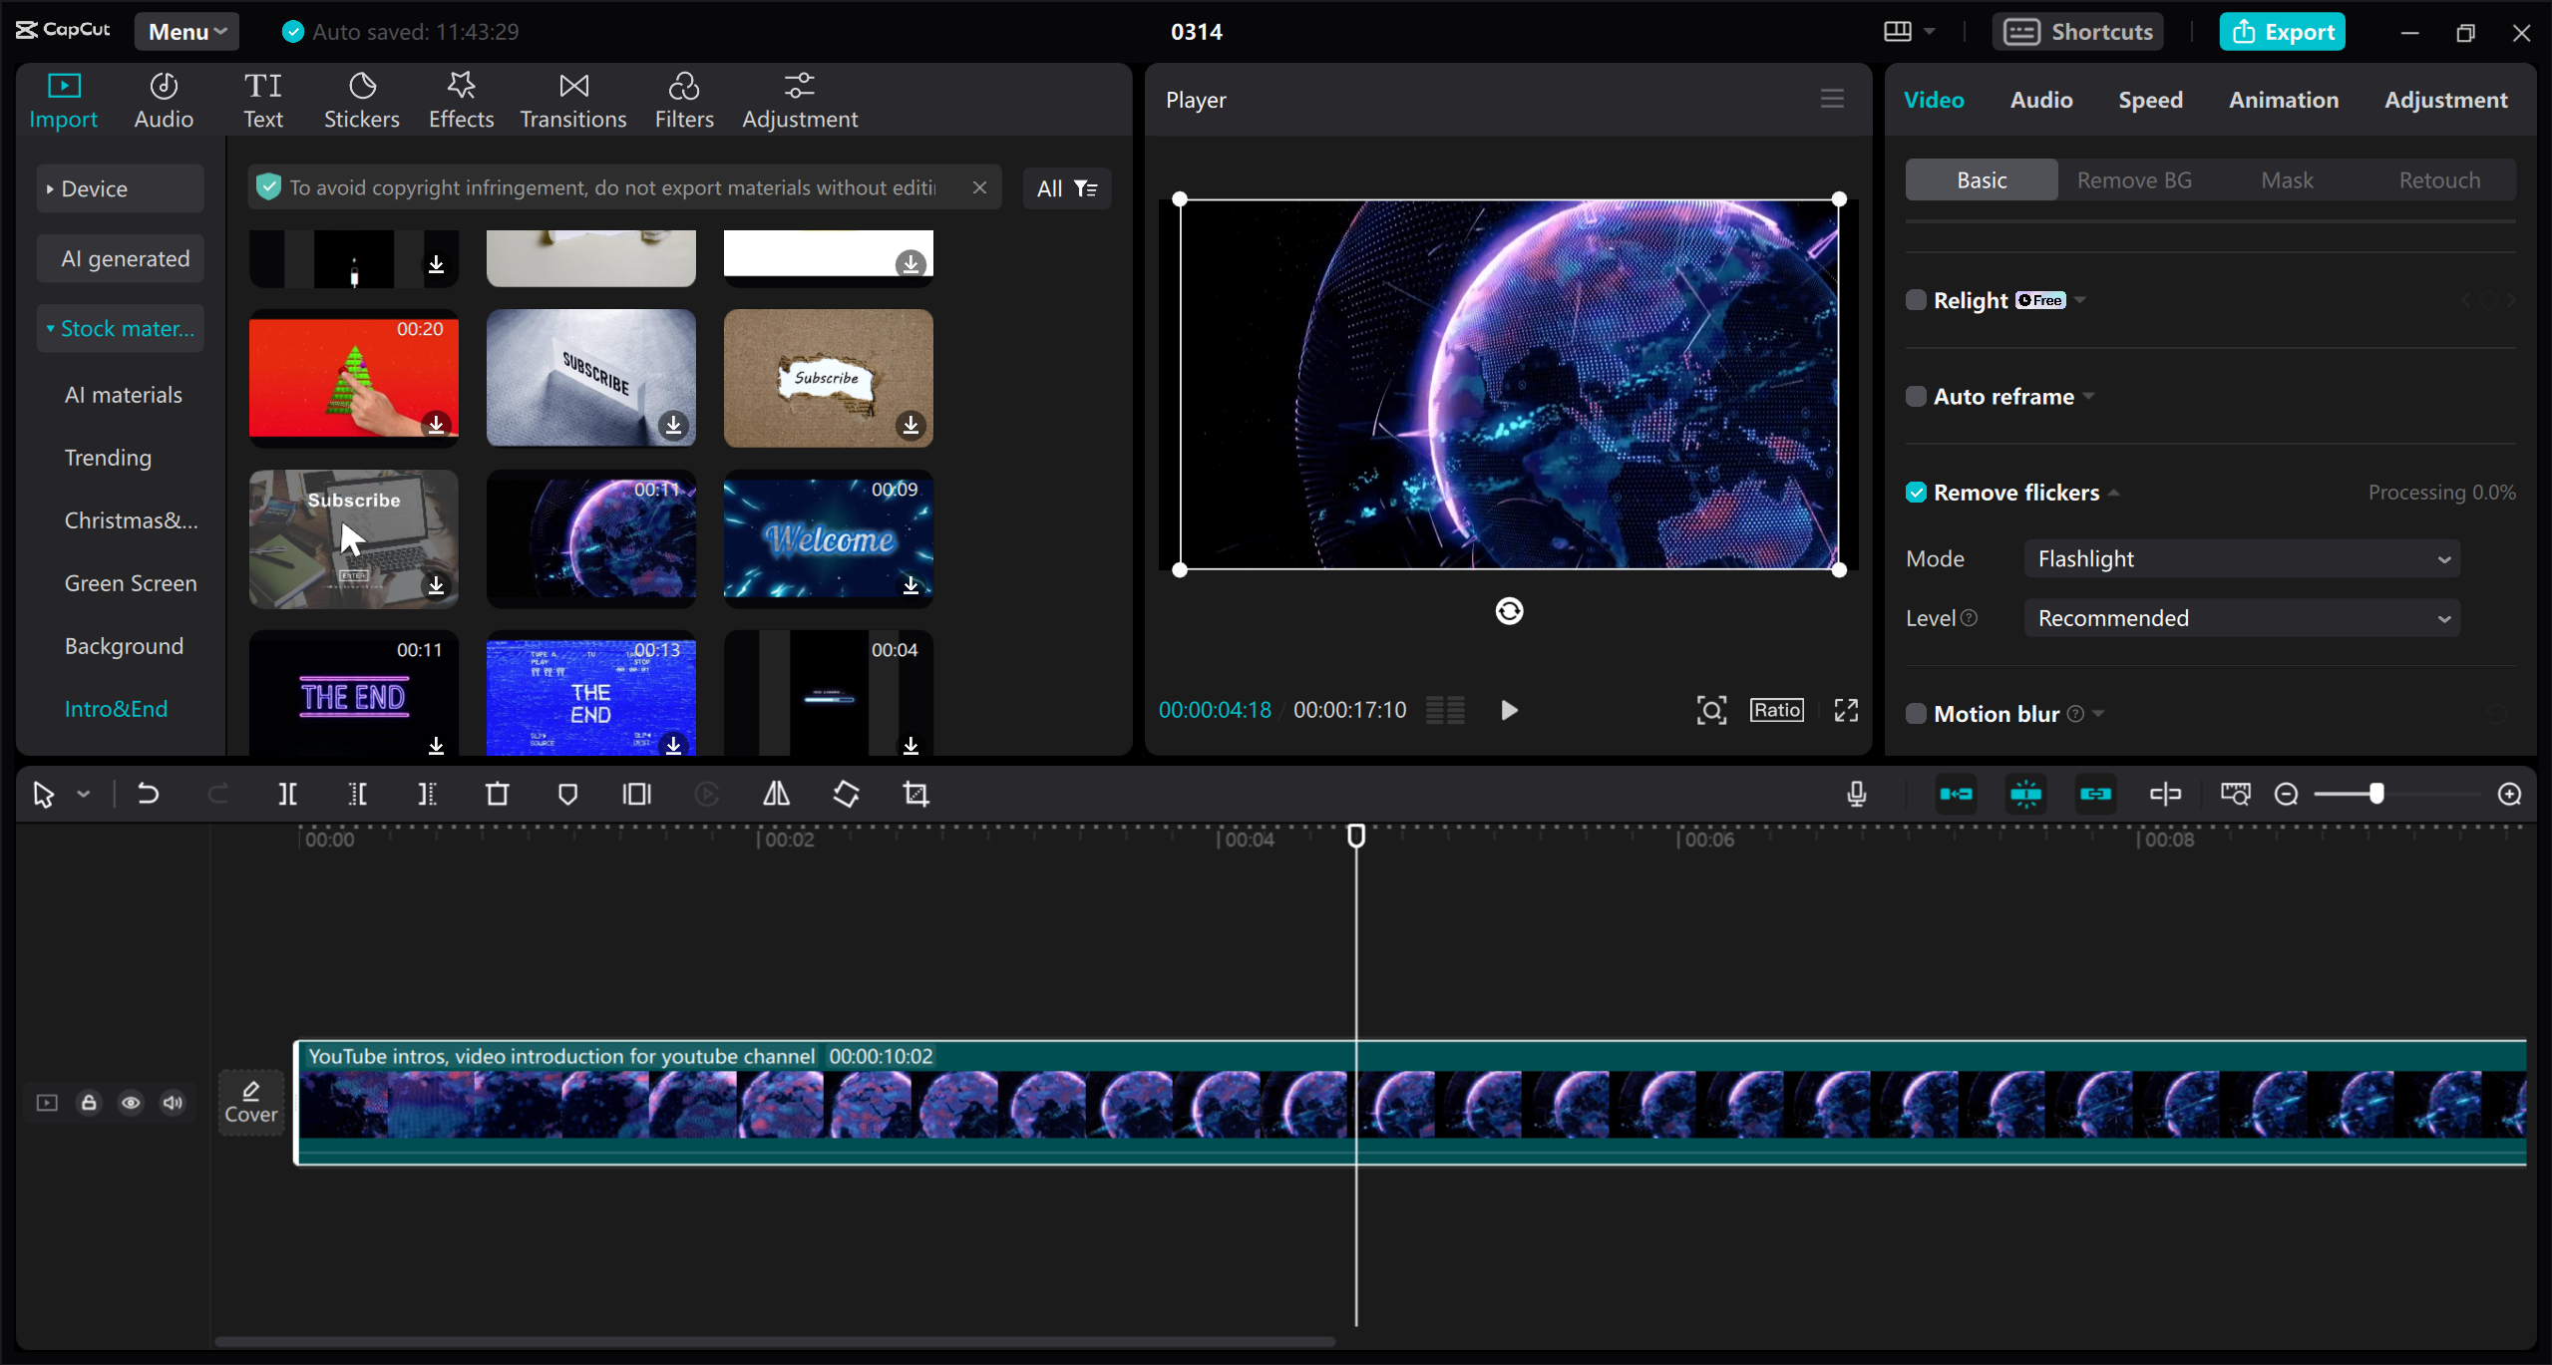Crop the video clip

914,794
